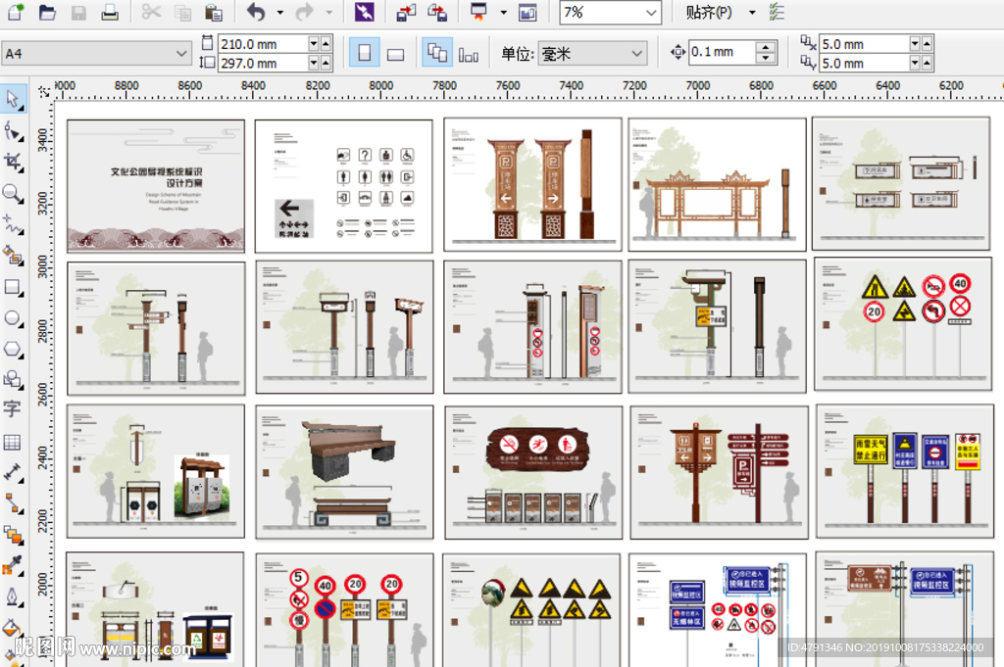Redo the last undone action

coord(305,12)
